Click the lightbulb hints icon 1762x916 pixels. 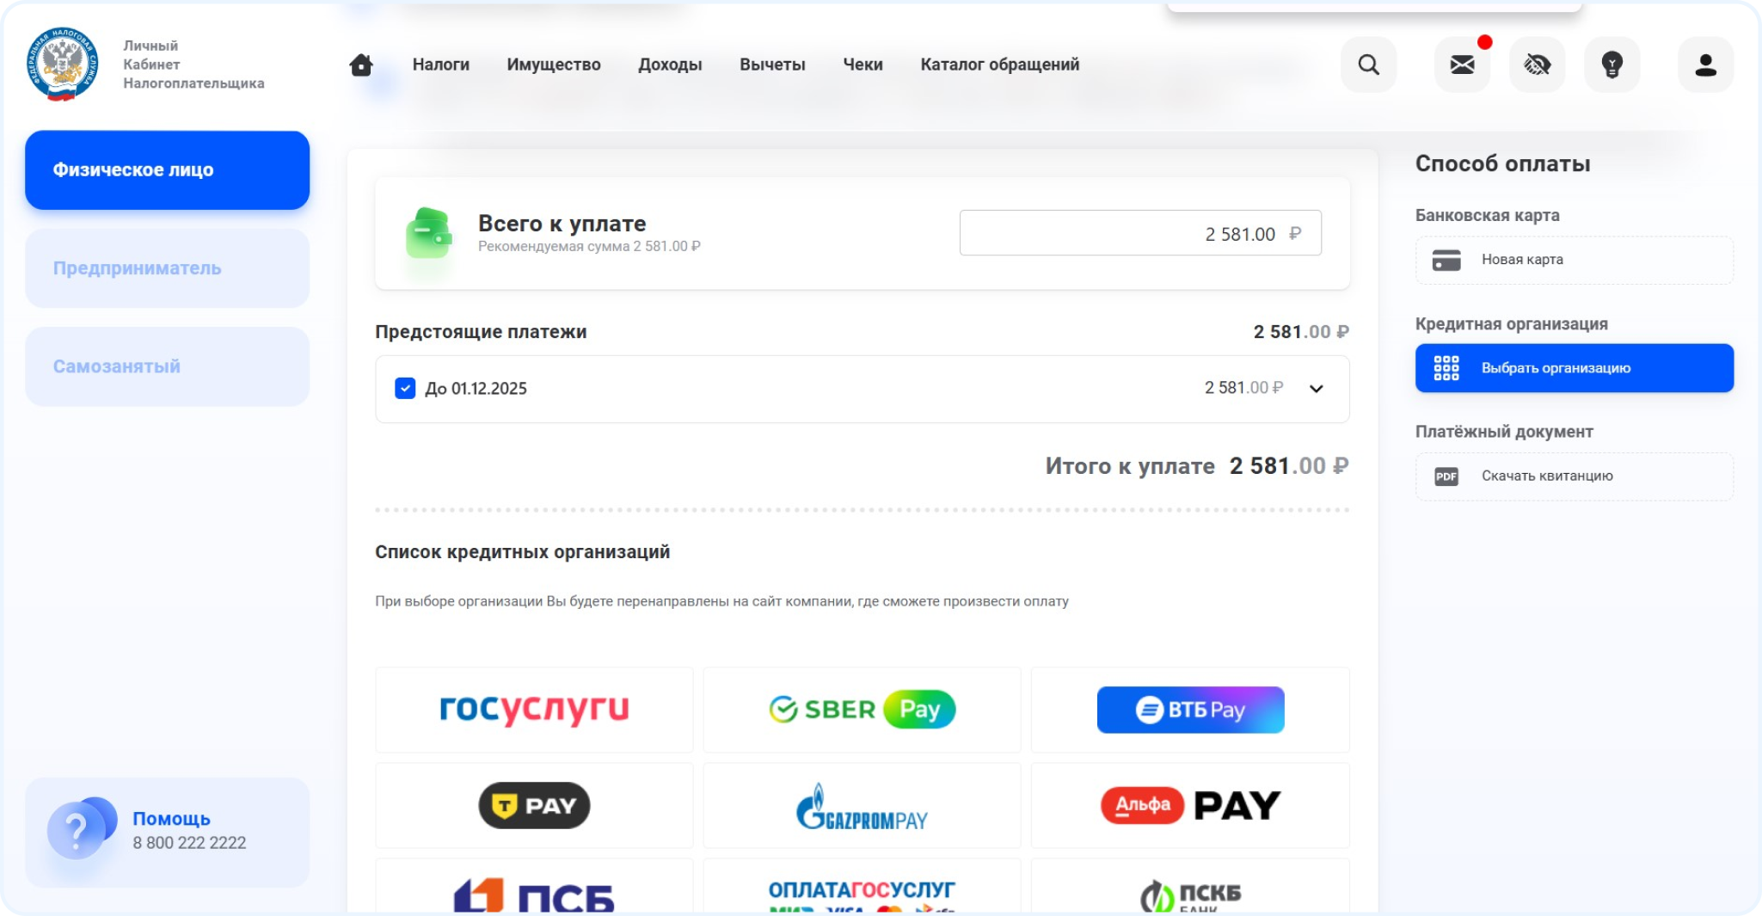(1612, 65)
